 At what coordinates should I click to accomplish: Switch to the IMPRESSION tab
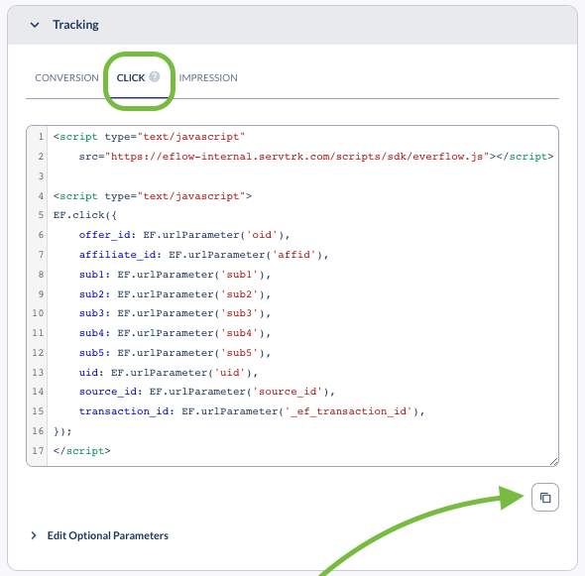click(208, 77)
